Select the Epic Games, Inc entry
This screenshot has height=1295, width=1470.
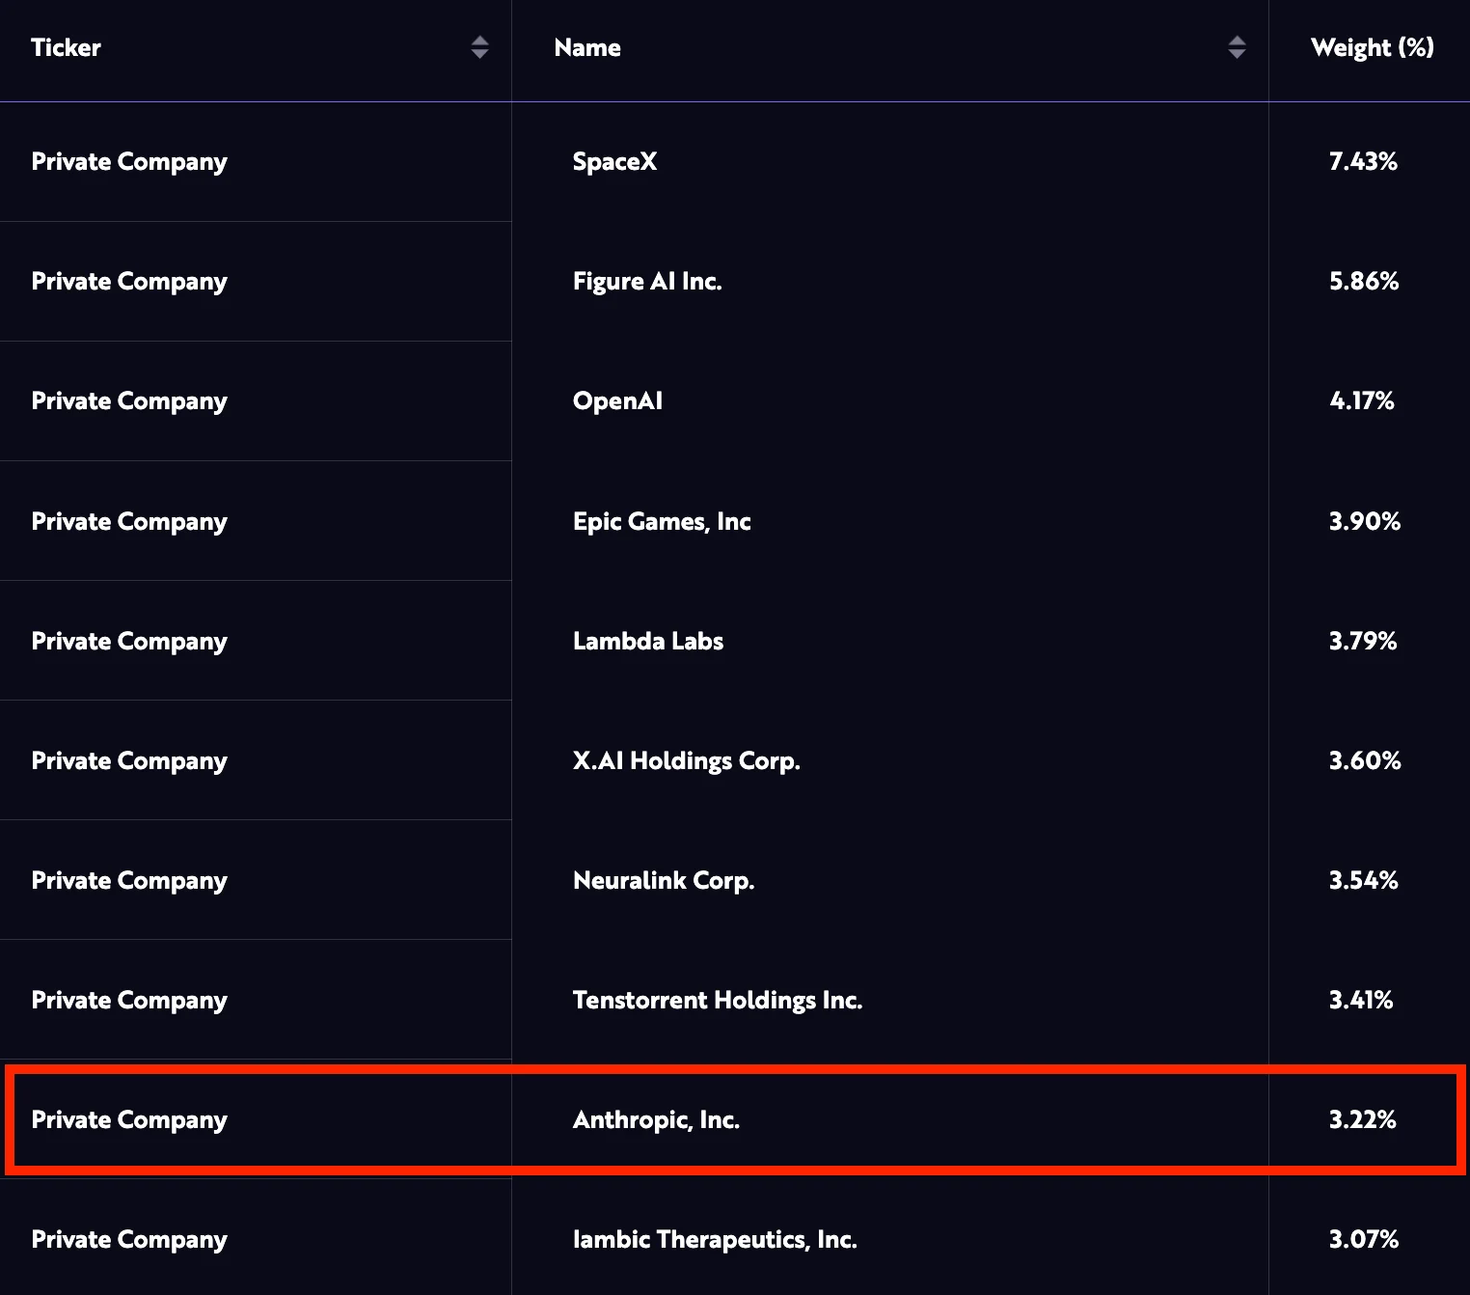click(662, 521)
